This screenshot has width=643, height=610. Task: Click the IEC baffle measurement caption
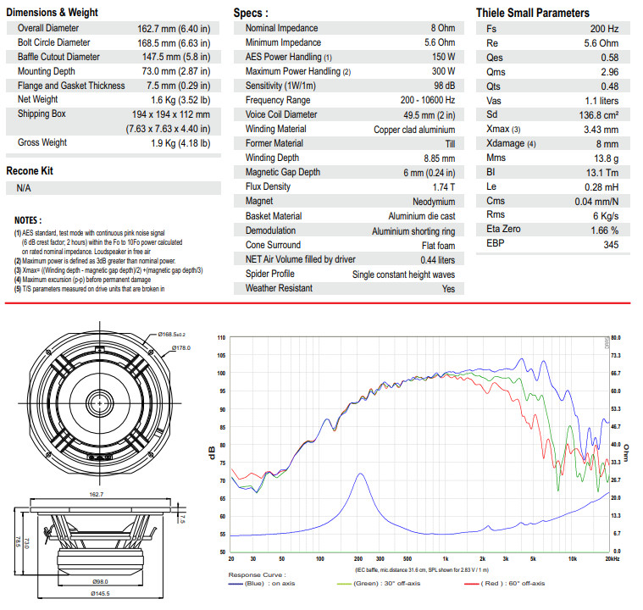coord(422,570)
